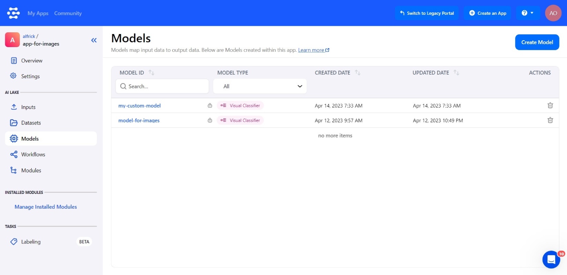Click Datasets folder icon
This screenshot has height=275, width=567.
(x=14, y=123)
